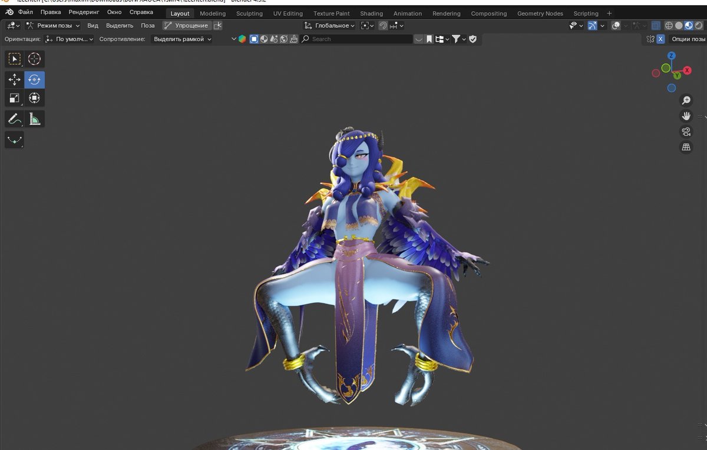This screenshot has height=450, width=707.
Task: Switch to the Geometry Nodes tab
Action: click(540, 14)
